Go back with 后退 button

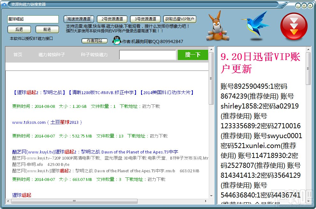19,29
